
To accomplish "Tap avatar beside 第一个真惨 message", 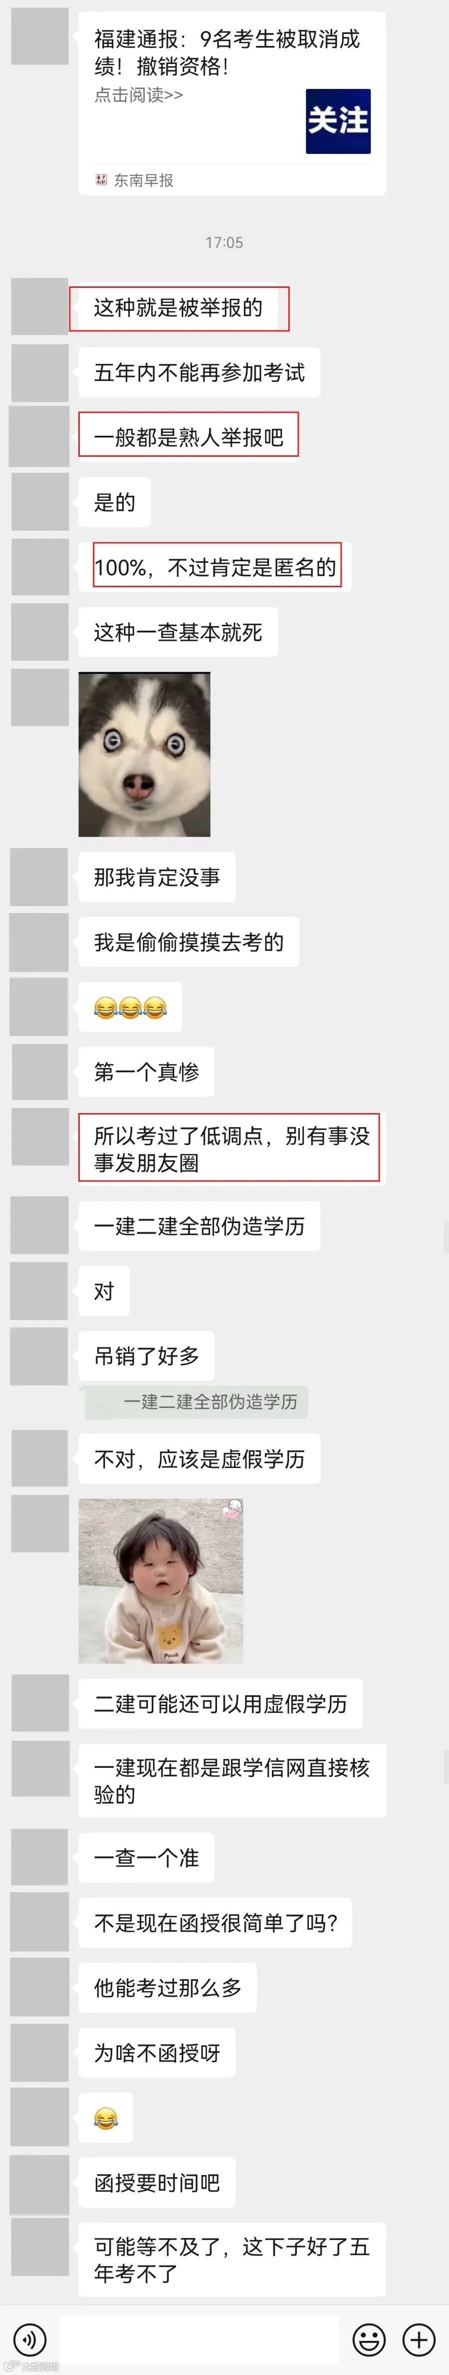I will point(39,1072).
